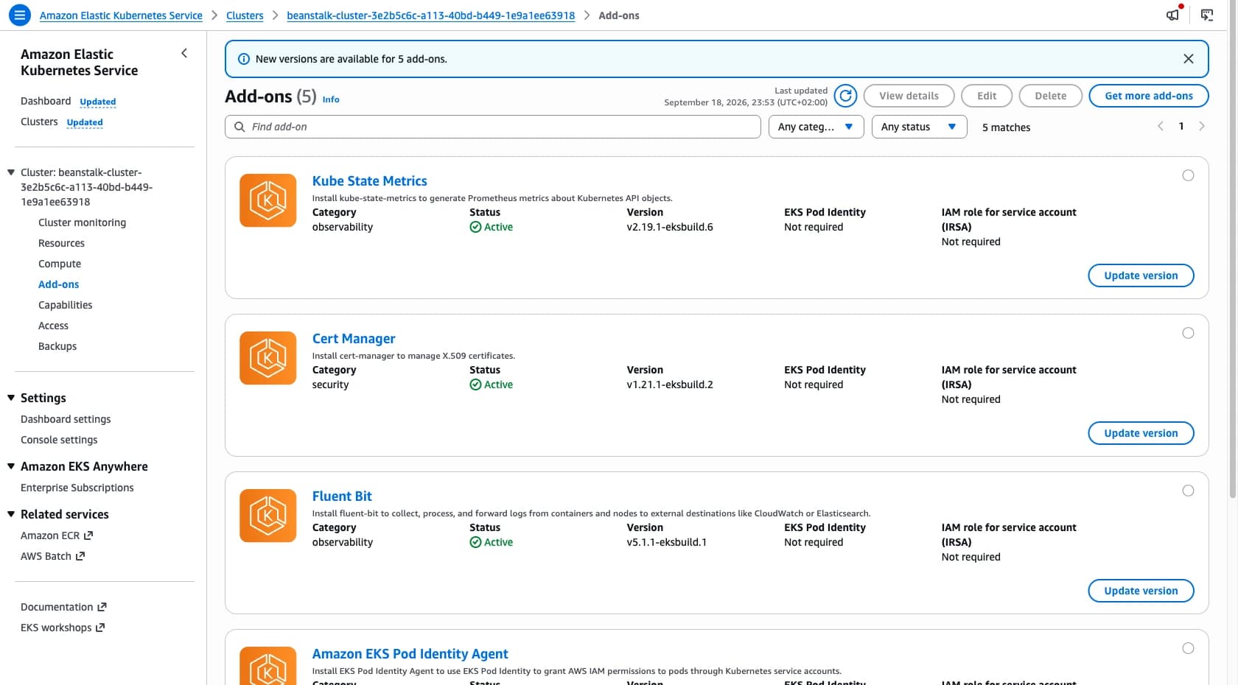Open the Cert Manager title link

pos(354,339)
